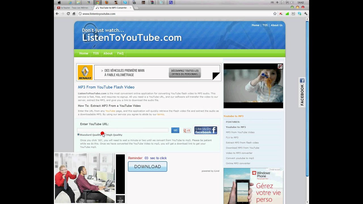Image resolution: width=363 pixels, height=204 pixels.
Task: Click 'Convert youtube to mp3' item
Action: point(240,158)
